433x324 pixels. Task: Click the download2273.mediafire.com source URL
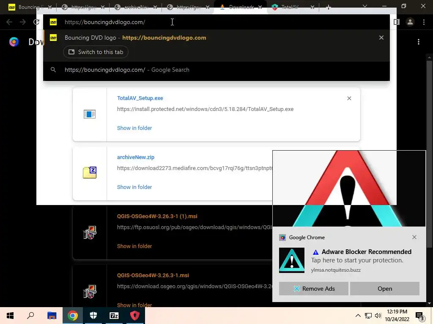point(195,168)
